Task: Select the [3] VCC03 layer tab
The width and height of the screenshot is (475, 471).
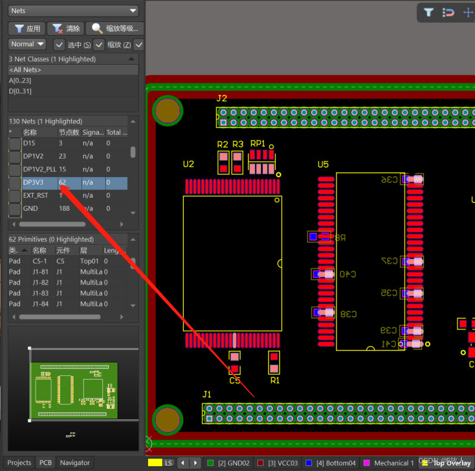Action: click(278, 463)
